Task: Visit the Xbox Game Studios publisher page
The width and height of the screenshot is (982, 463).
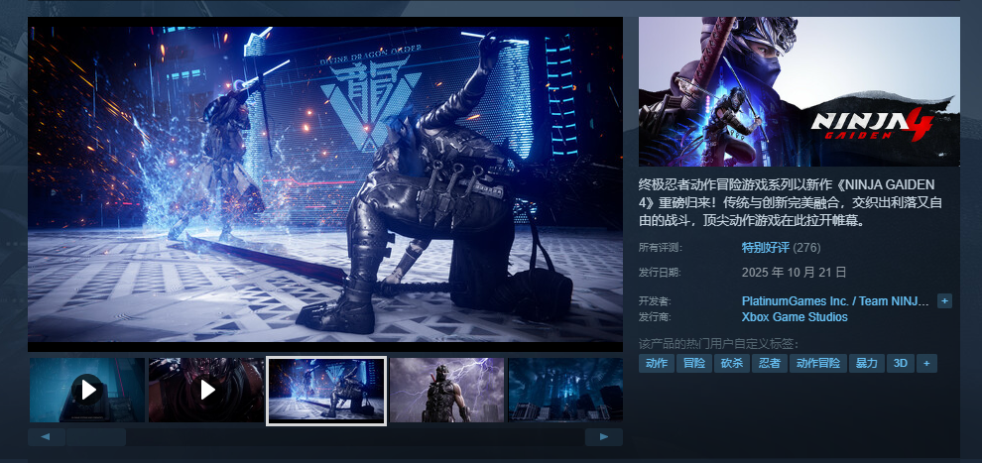Action: [x=795, y=317]
